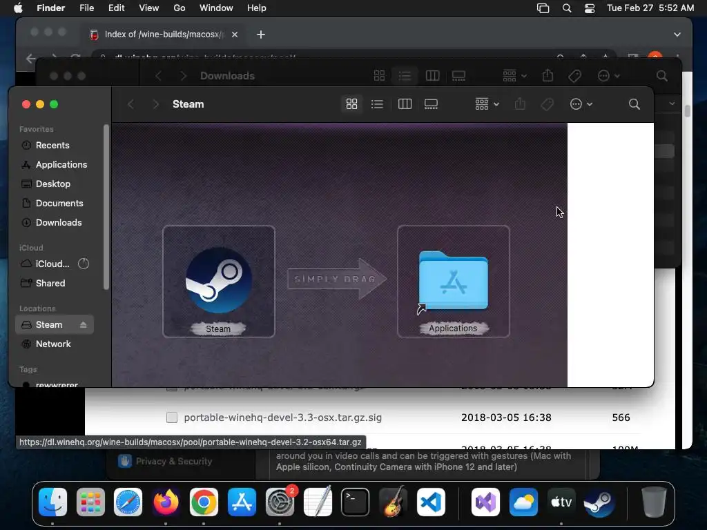Open Shared in Finder sidebar
The width and height of the screenshot is (707, 530).
pyautogui.click(x=50, y=283)
